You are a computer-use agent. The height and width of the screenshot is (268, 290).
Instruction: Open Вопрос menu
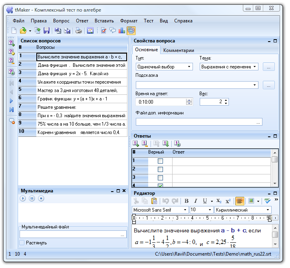[61, 21]
